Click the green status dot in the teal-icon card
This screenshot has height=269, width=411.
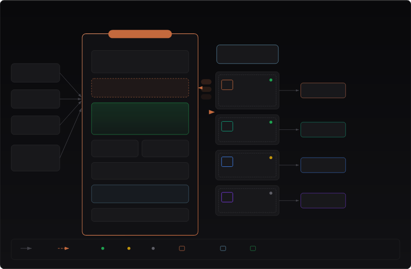coord(271,122)
